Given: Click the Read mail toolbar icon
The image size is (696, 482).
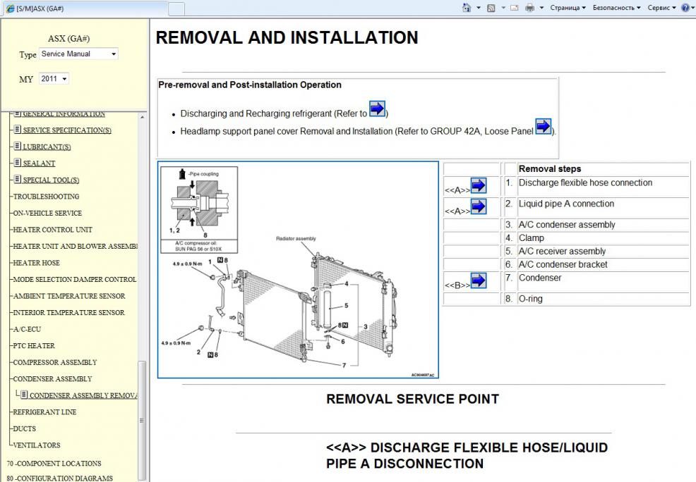Looking at the screenshot, I should [x=515, y=8].
